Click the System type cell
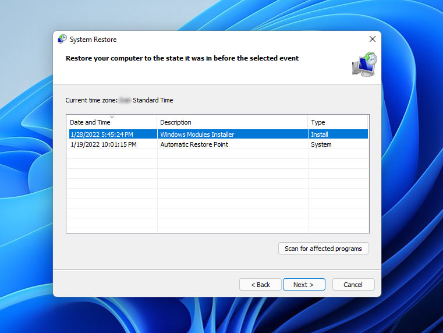443x333 pixels. pos(321,144)
